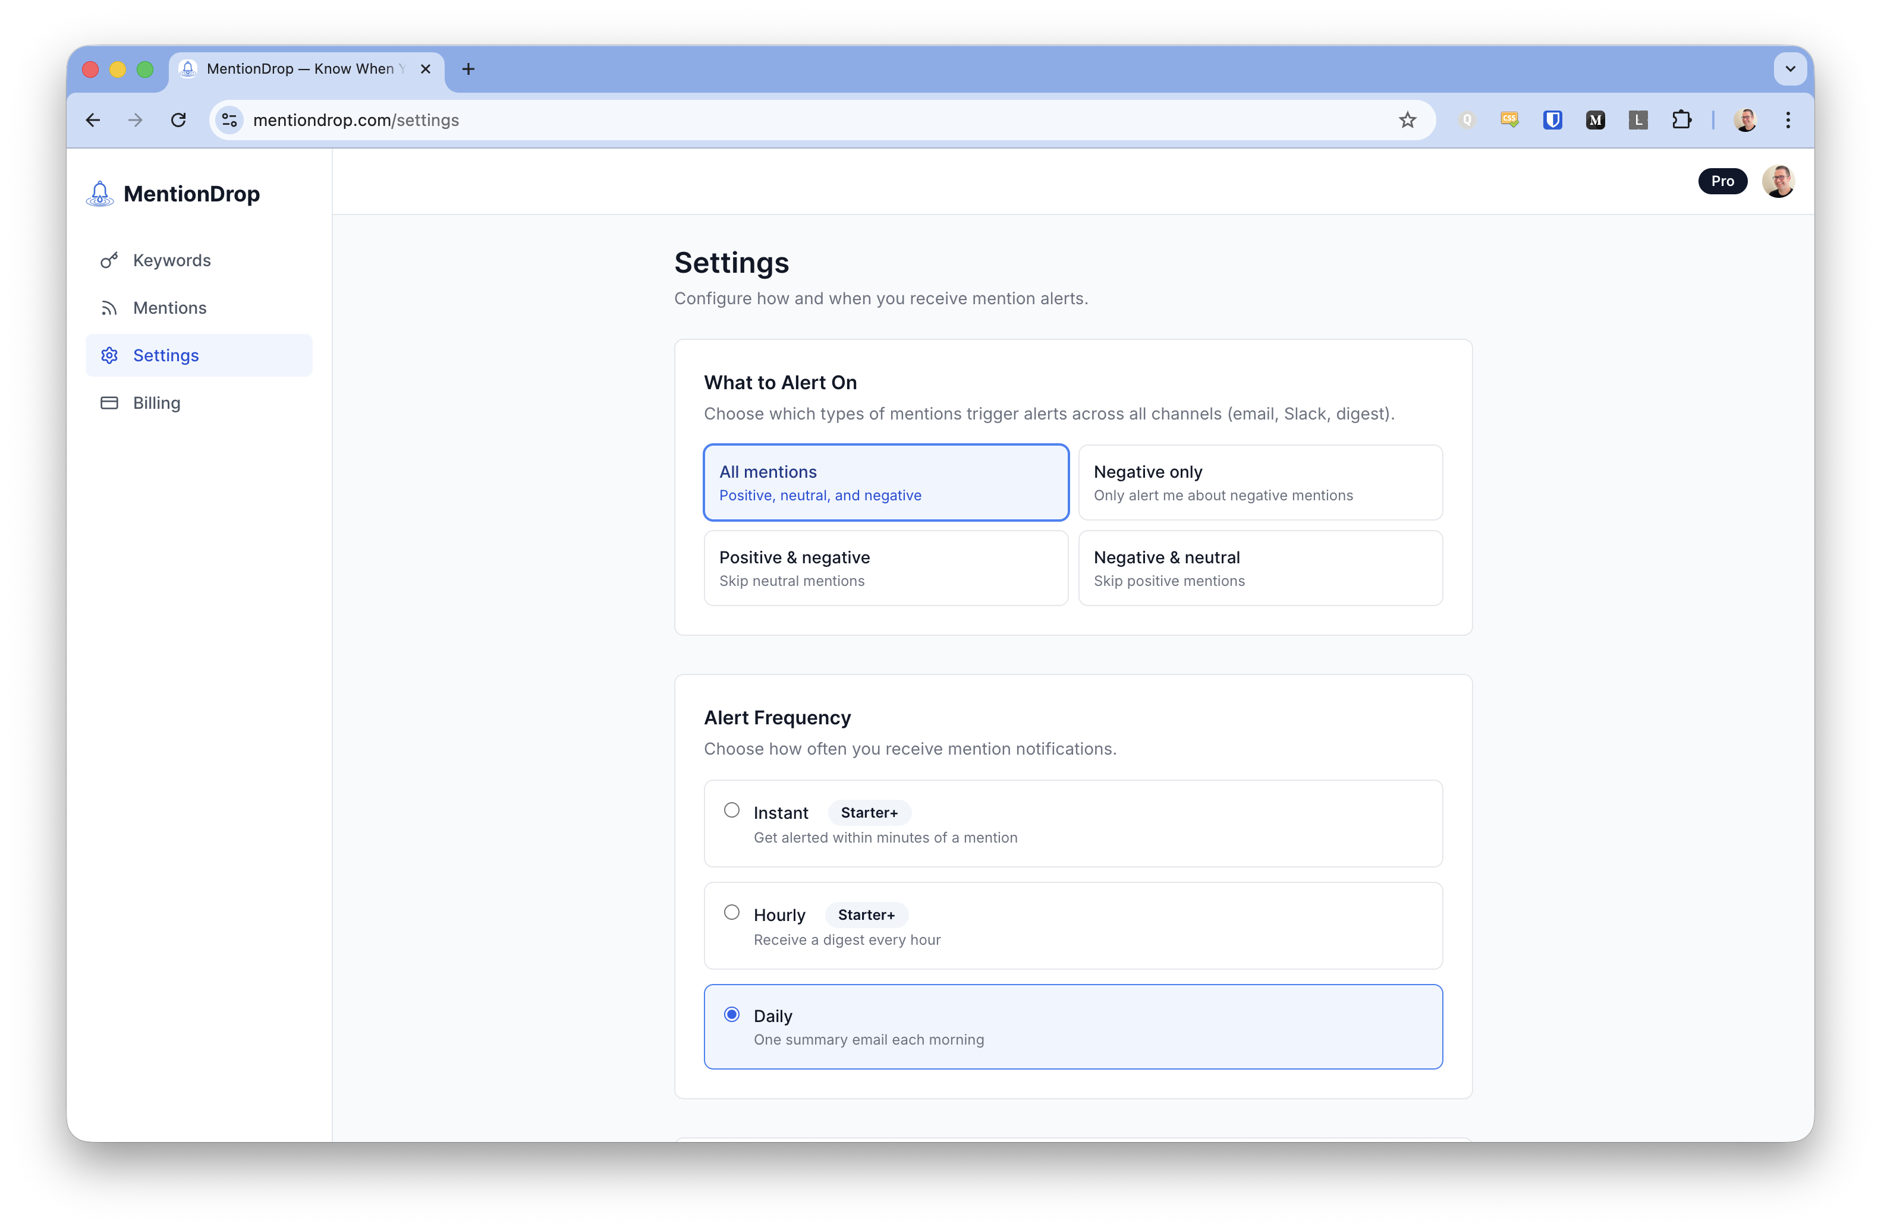Open the tab search chevron dropdown
This screenshot has height=1230, width=1881.
coord(1789,69)
